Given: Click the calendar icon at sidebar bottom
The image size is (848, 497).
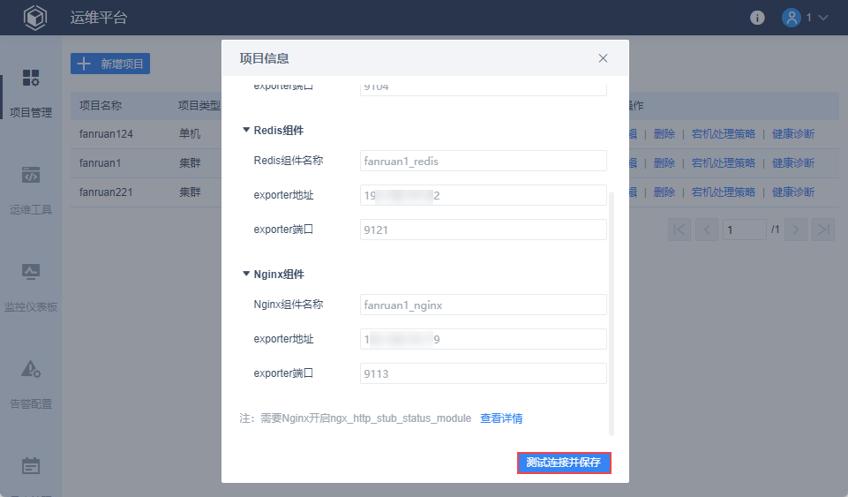Looking at the screenshot, I should [31, 465].
